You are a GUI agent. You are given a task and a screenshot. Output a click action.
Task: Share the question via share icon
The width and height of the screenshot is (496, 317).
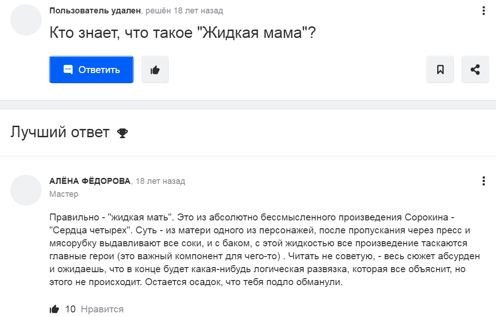475,70
